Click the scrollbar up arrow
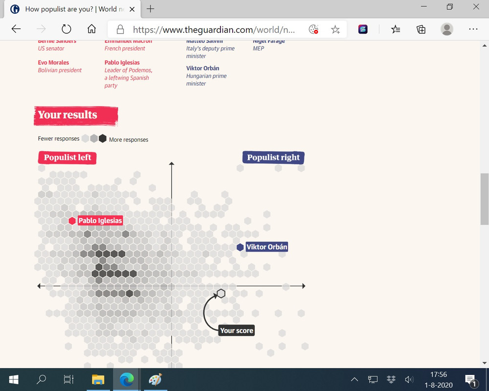Image resolution: width=489 pixels, height=391 pixels. click(484, 45)
